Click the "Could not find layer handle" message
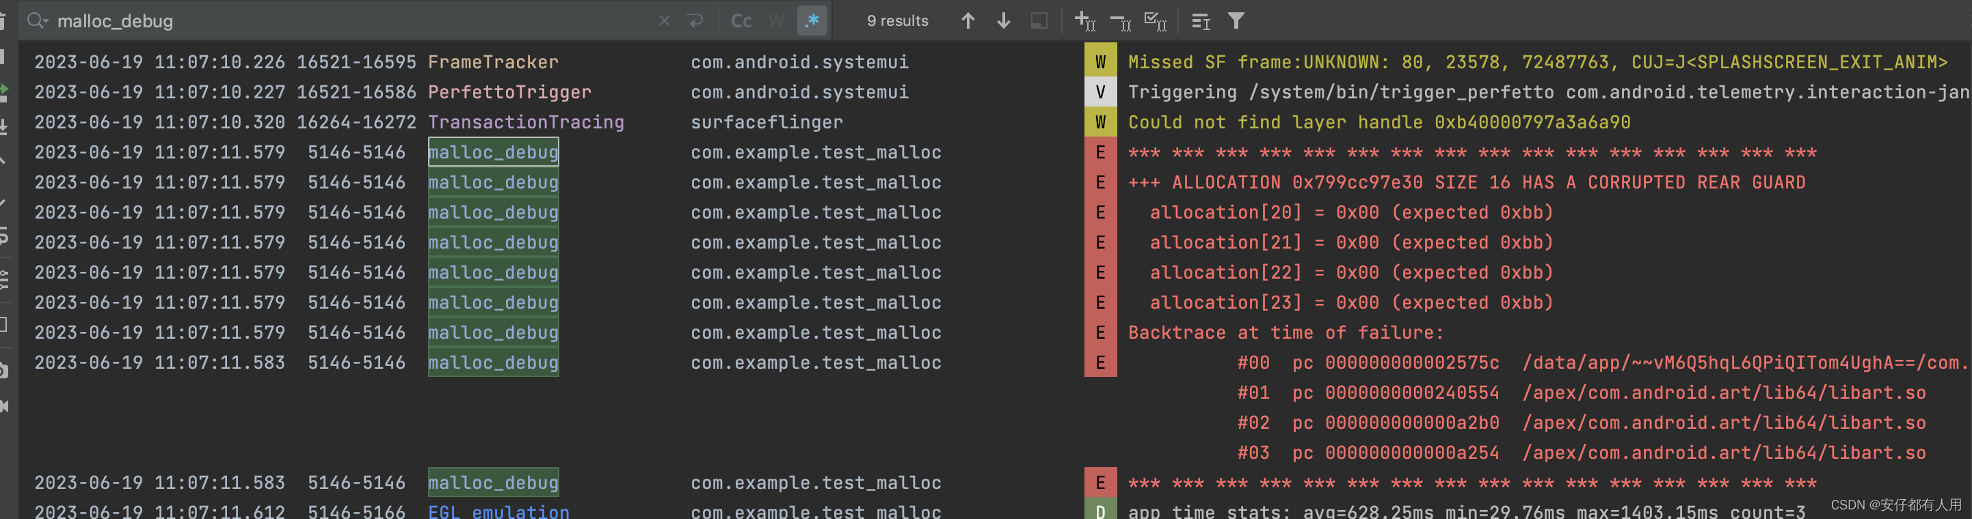1972x519 pixels. tap(1378, 122)
